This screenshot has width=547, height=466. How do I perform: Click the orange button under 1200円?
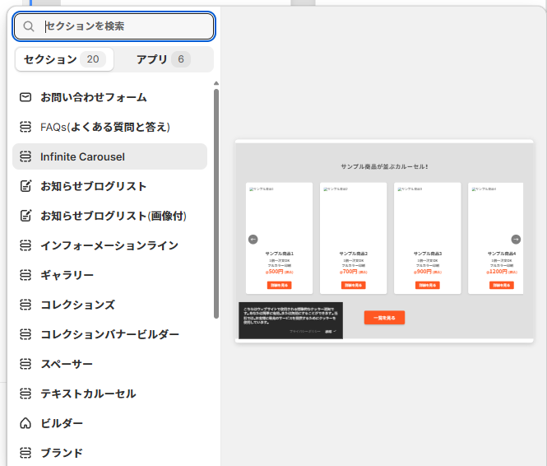coord(501,285)
